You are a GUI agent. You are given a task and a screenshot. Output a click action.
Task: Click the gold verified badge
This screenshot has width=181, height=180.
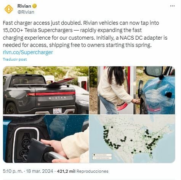[x=34, y=6]
